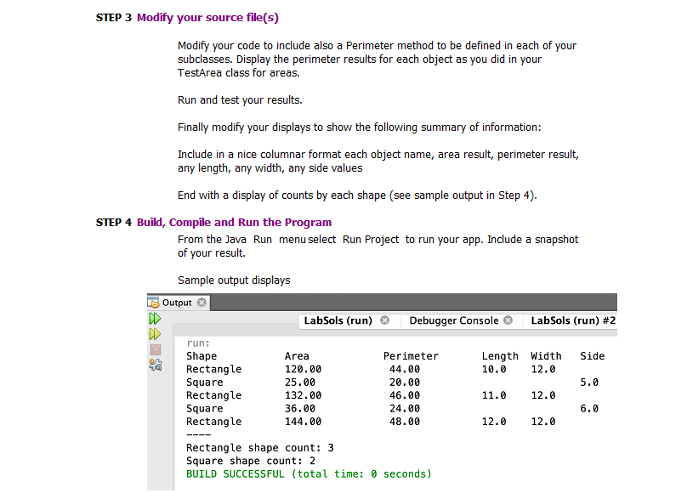
Task: Click the red Stop Build square icon
Action: (155, 349)
